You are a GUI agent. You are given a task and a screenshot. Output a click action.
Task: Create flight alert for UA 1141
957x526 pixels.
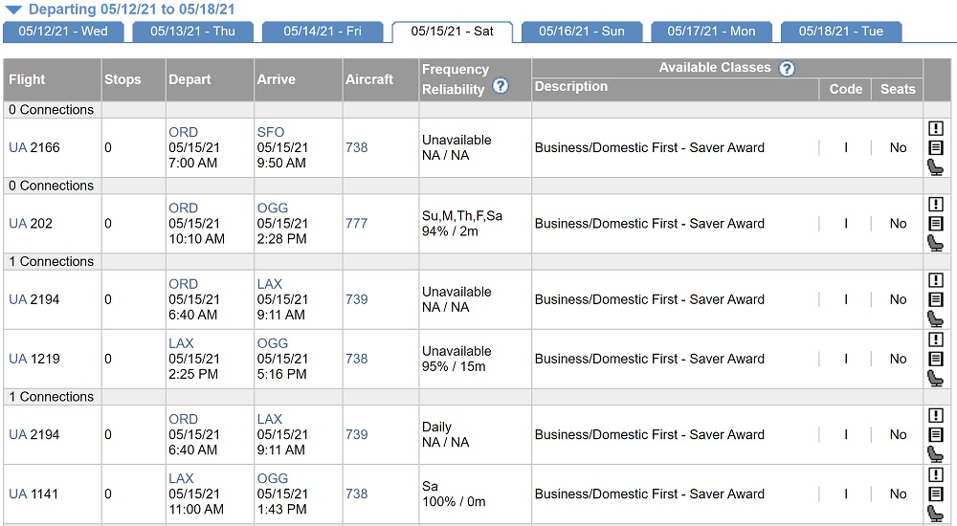click(936, 474)
